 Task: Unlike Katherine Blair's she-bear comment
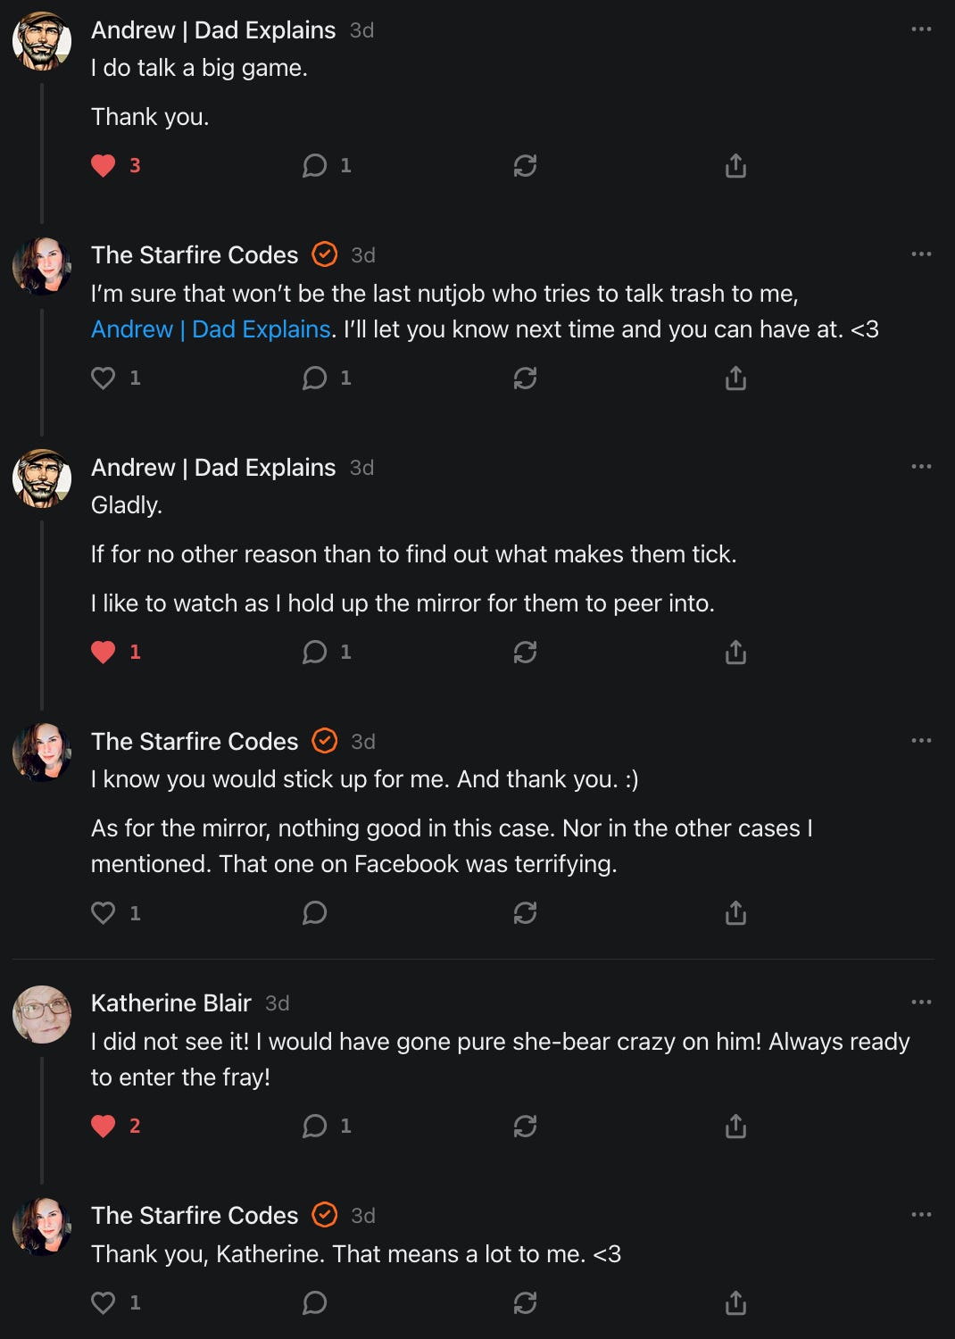click(x=104, y=1126)
